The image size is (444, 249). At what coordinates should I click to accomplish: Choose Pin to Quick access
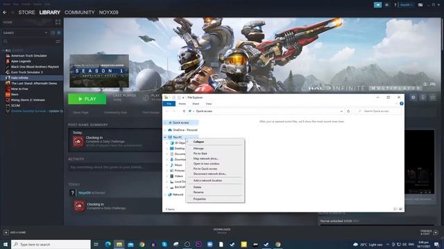215,169
